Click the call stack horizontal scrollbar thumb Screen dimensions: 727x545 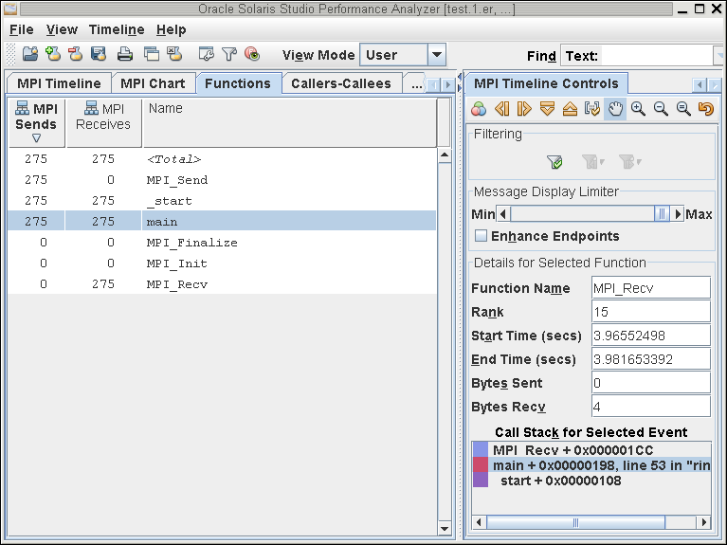coord(575,522)
